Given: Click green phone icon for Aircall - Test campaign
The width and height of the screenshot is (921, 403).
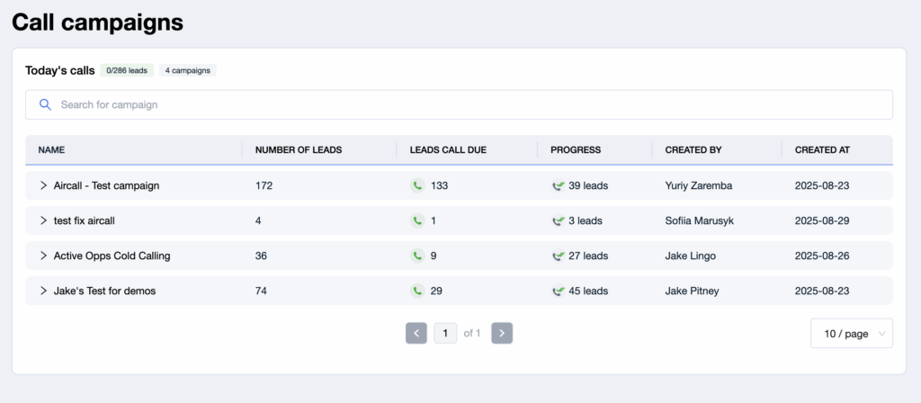Looking at the screenshot, I should point(417,185).
